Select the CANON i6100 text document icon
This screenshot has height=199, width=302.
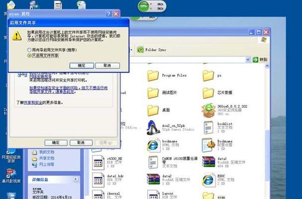pos(153,162)
